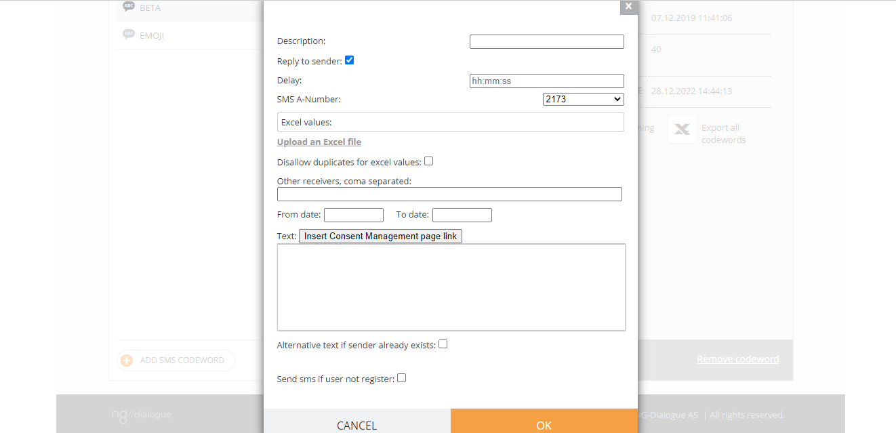This screenshot has height=433, width=896.
Task: Close the dialog with the X icon
Action: 628,7
